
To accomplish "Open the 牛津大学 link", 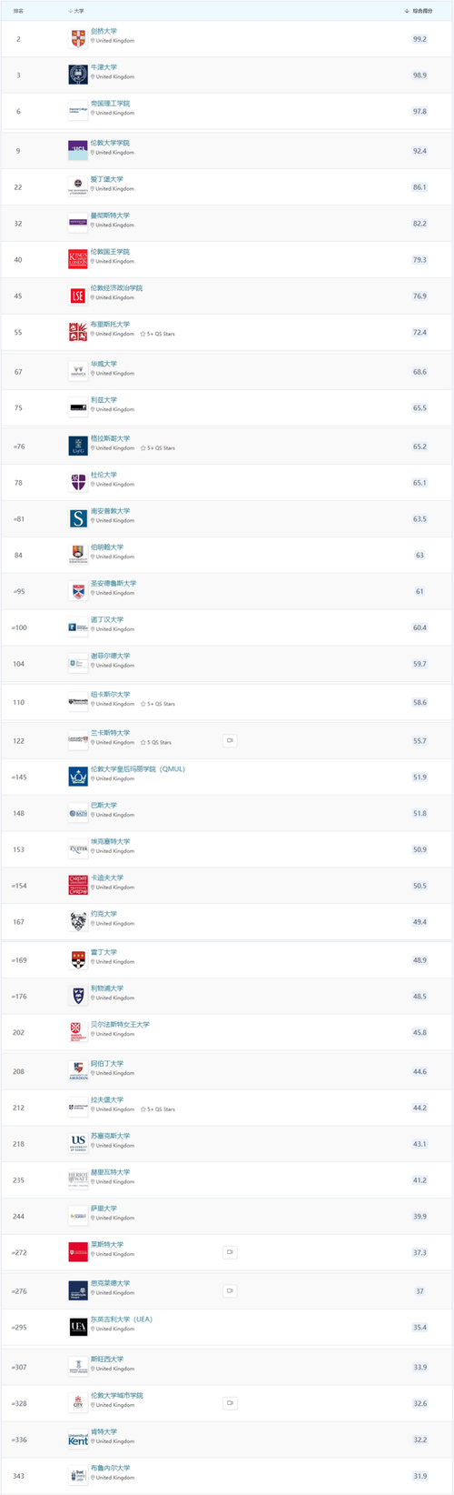I will coord(104,67).
